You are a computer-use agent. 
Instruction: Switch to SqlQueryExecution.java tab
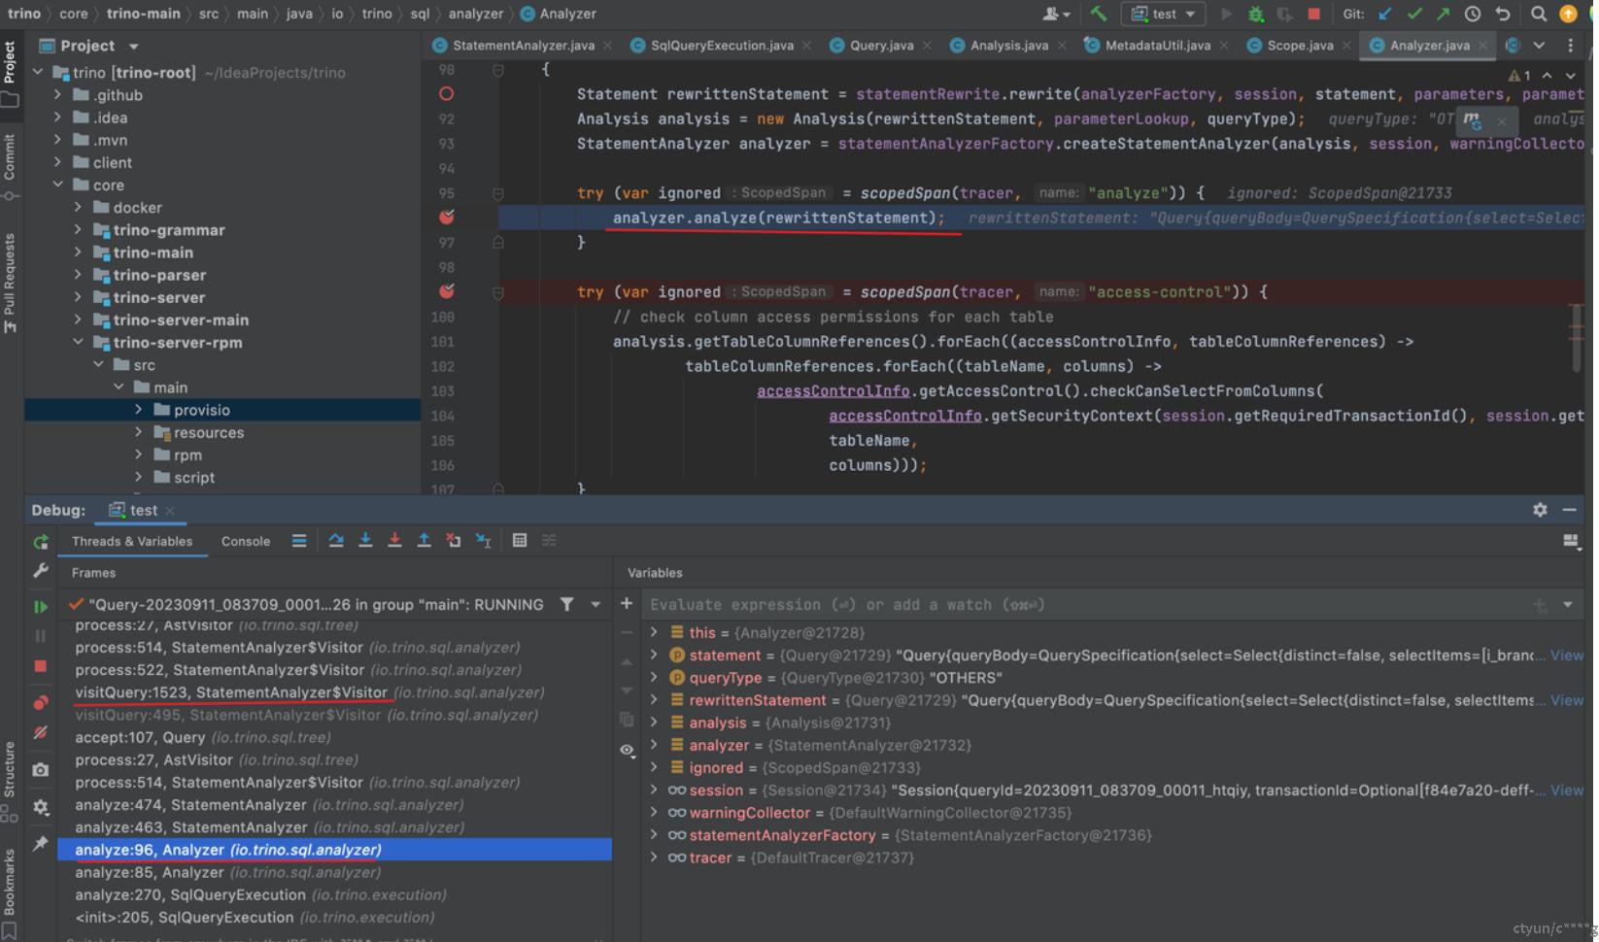point(722,45)
